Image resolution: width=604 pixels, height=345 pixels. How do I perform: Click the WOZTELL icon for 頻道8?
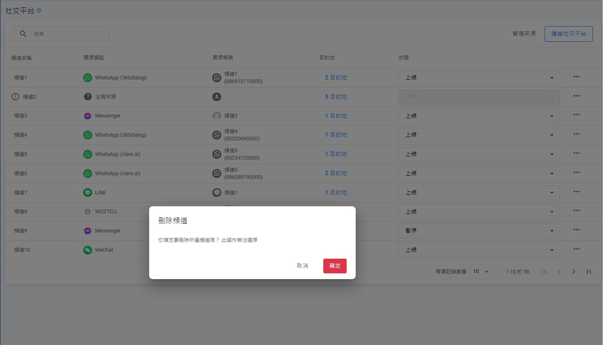(x=87, y=212)
